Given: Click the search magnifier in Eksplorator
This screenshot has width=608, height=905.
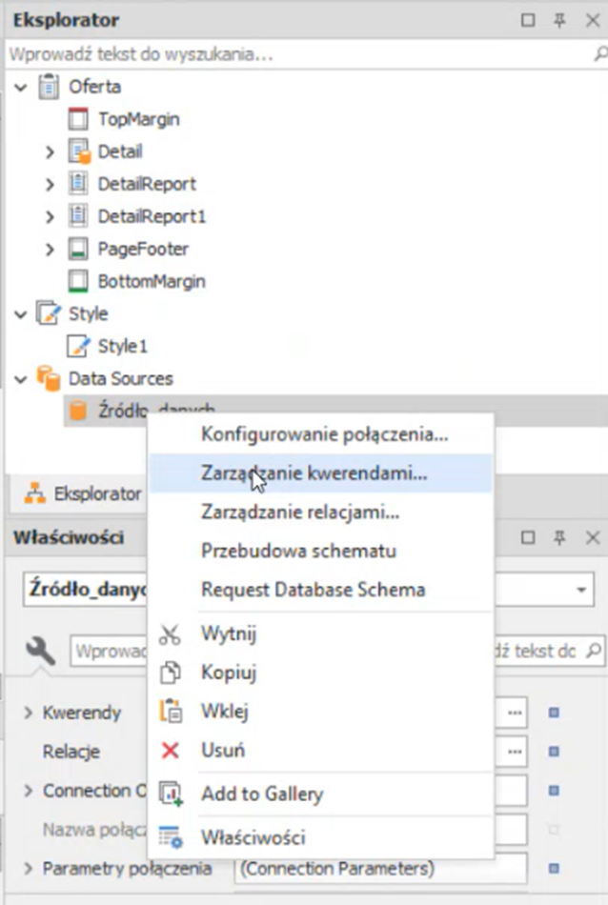Looking at the screenshot, I should tap(599, 55).
